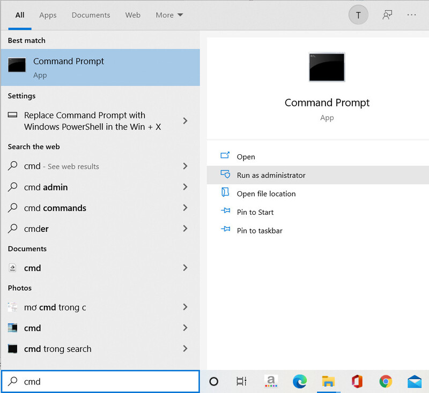The width and height of the screenshot is (429, 393).
Task: Click the Command Prompt icon in Best match
Action: pyautogui.click(x=17, y=65)
